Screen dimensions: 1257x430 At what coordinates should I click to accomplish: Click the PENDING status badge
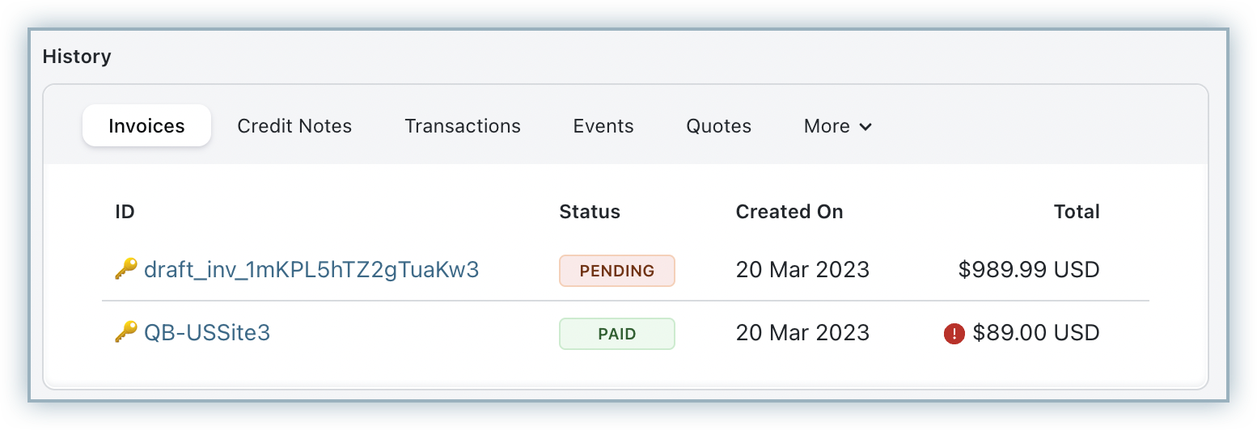(x=617, y=271)
